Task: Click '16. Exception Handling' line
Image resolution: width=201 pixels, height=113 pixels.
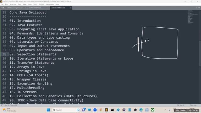Action: tap(31, 83)
